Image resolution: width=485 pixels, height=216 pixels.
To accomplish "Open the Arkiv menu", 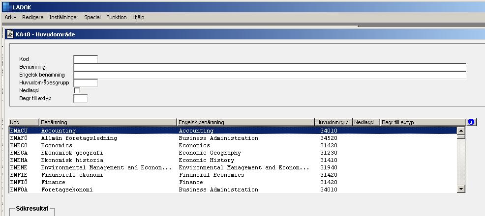I will coord(10,17).
